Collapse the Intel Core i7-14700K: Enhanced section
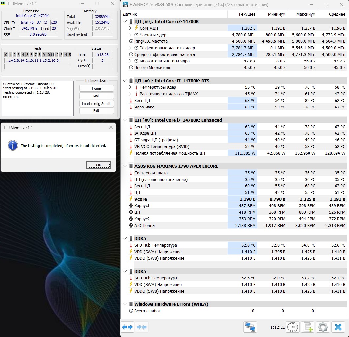This screenshot has height=337, width=349. click(125, 120)
